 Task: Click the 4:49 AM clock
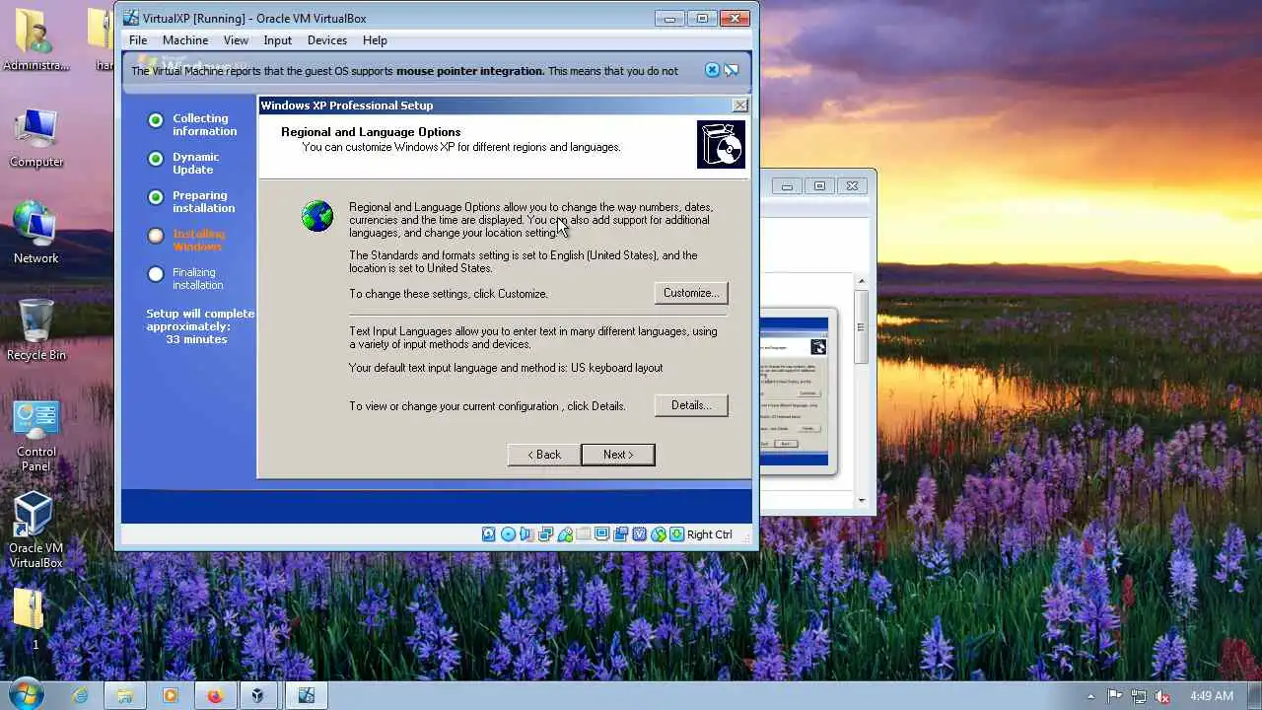(1212, 696)
